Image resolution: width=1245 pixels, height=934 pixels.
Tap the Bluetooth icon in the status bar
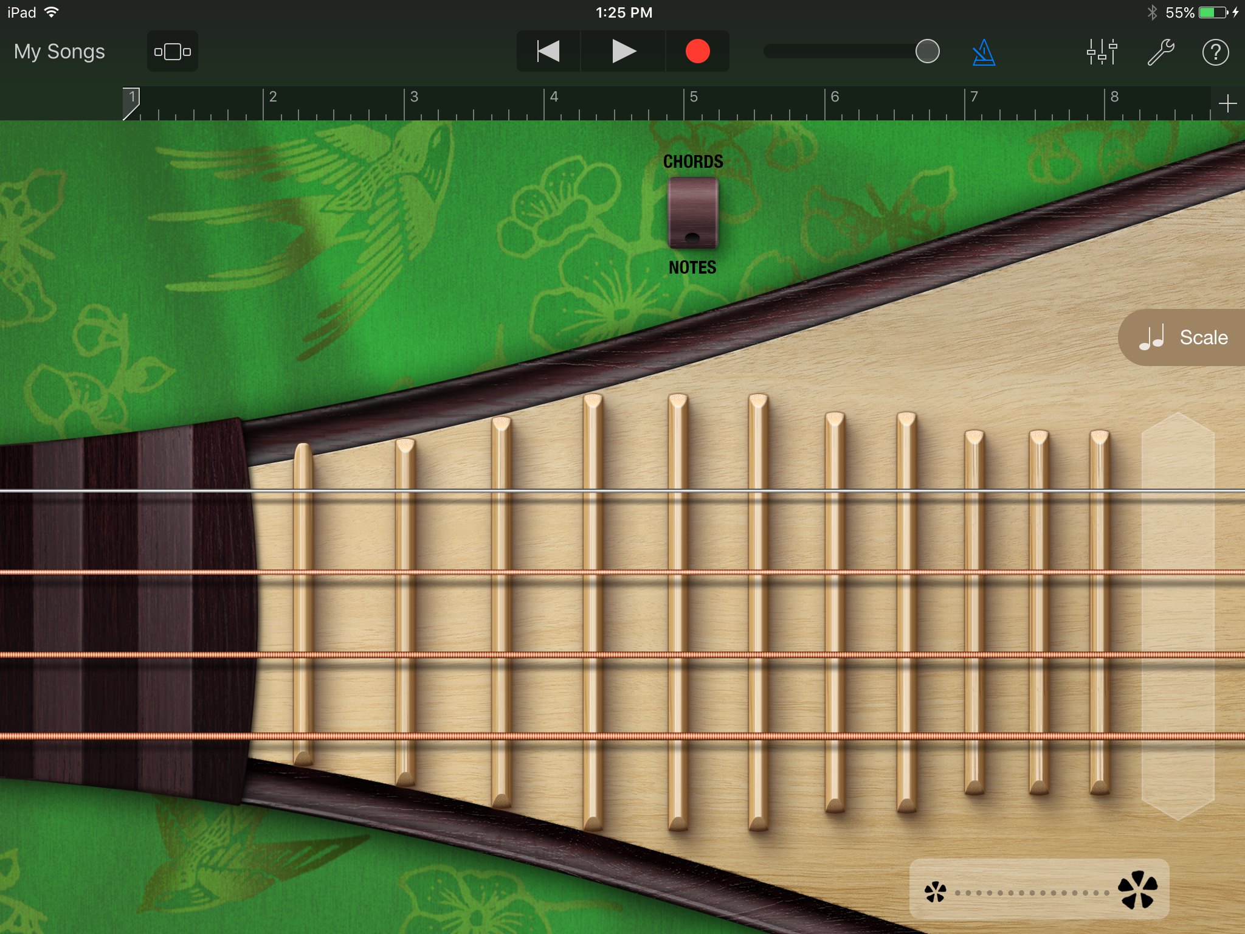[x=1153, y=12]
